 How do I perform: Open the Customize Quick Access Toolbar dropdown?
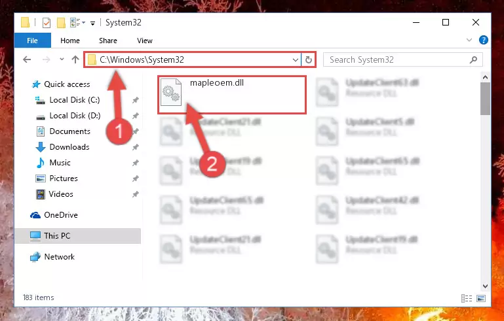click(92, 23)
